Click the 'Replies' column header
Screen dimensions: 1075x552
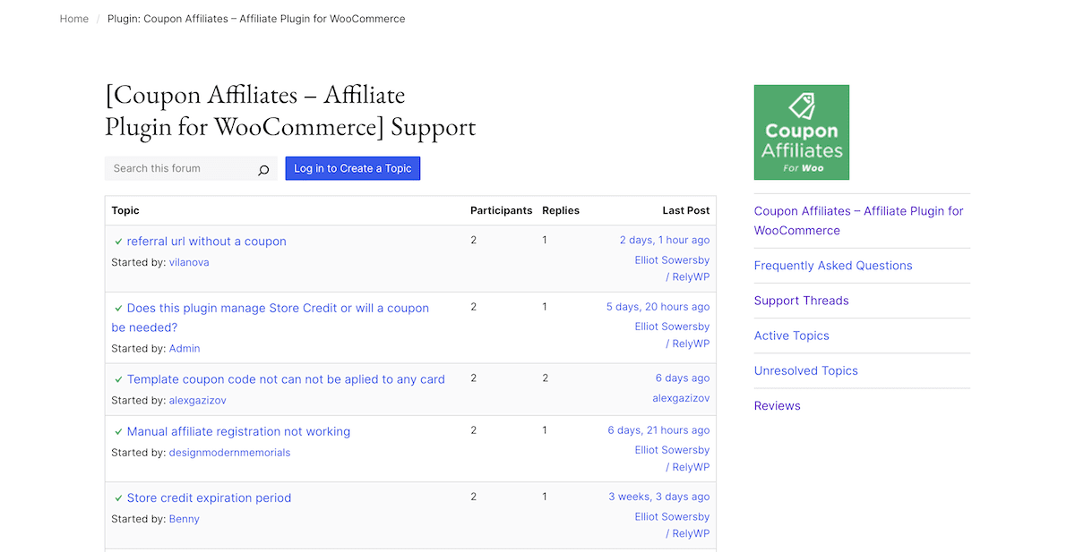561,210
